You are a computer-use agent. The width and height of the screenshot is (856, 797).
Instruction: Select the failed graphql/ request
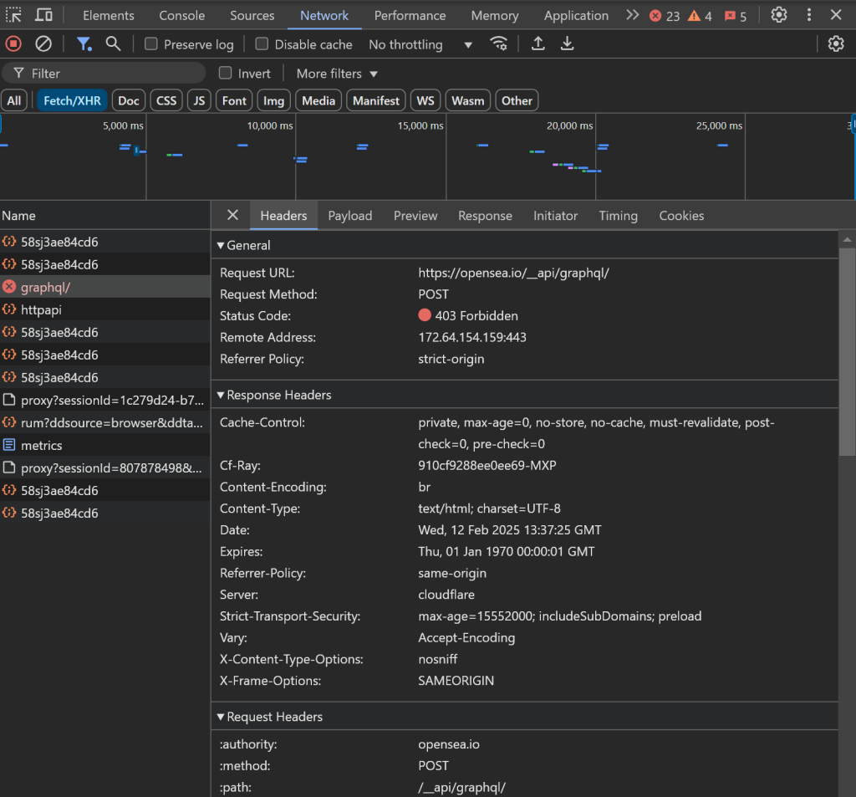point(46,287)
